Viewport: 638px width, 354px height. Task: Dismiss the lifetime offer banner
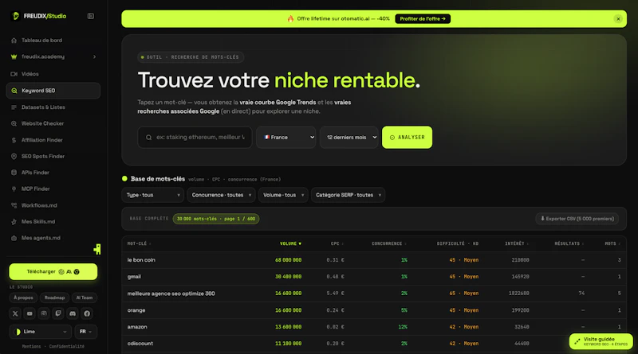tap(618, 18)
